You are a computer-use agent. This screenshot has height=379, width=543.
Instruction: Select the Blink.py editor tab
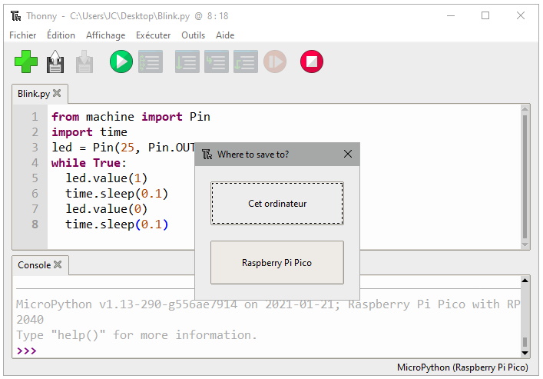[x=34, y=94]
